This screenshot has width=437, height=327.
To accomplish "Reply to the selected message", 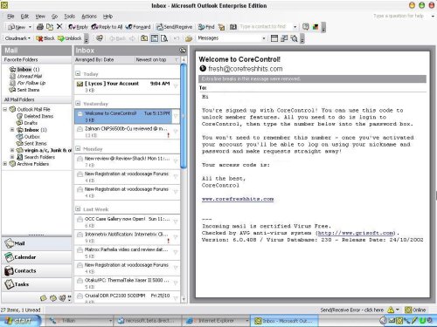I will point(78,27).
